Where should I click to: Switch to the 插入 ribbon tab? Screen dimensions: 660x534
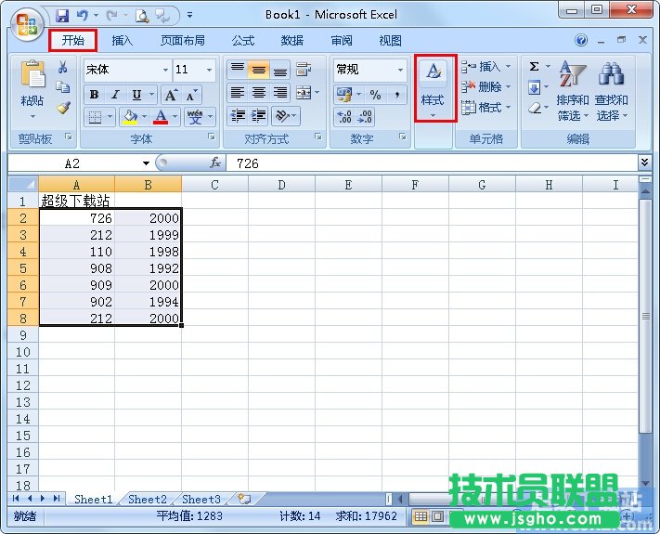pyautogui.click(x=122, y=41)
